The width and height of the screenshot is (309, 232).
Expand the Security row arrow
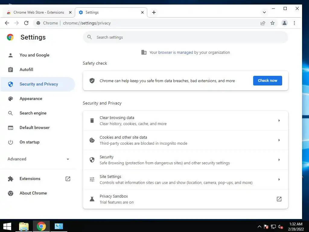[x=279, y=160]
